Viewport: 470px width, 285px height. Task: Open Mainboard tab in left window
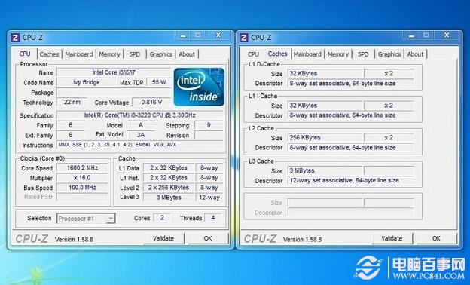point(79,54)
